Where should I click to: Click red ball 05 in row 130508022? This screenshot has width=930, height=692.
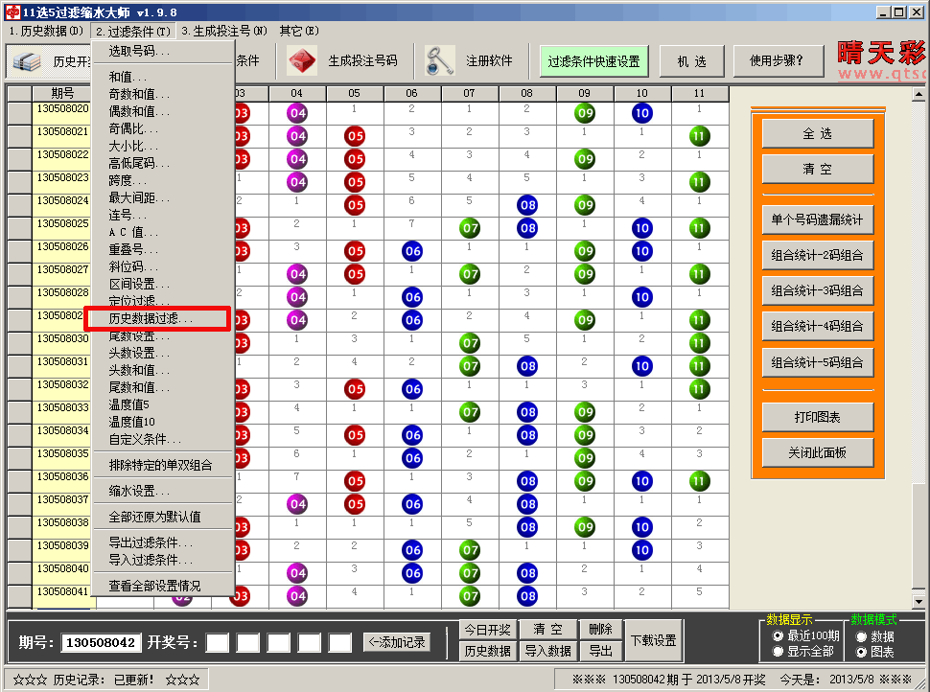click(x=356, y=159)
